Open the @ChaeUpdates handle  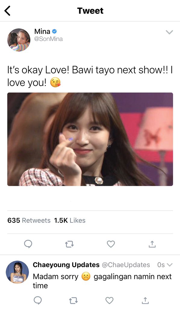coord(126,265)
